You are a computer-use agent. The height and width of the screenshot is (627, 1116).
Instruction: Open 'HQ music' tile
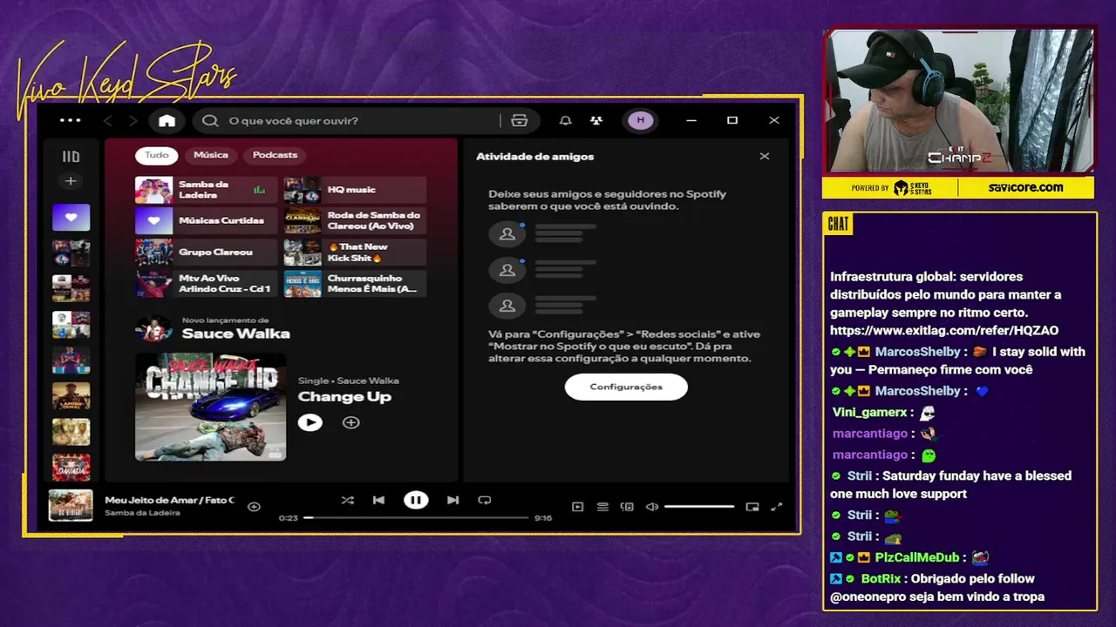(355, 190)
